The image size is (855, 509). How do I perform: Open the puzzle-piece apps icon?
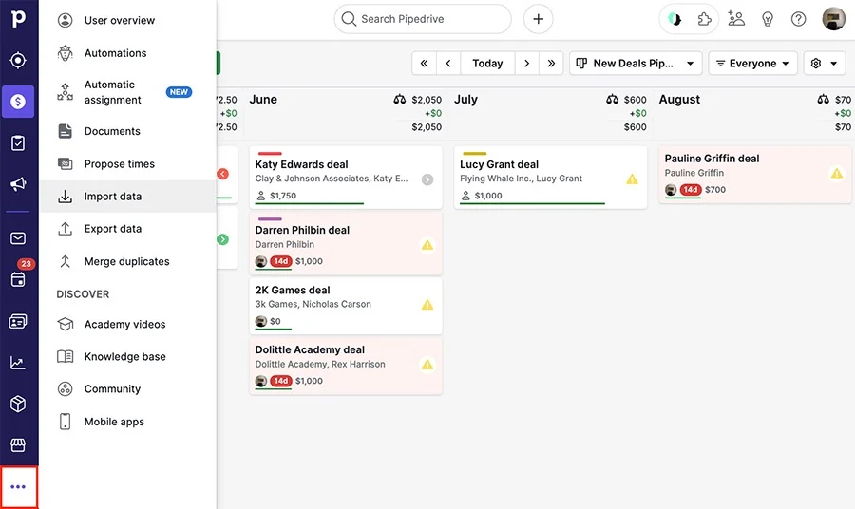(x=705, y=20)
